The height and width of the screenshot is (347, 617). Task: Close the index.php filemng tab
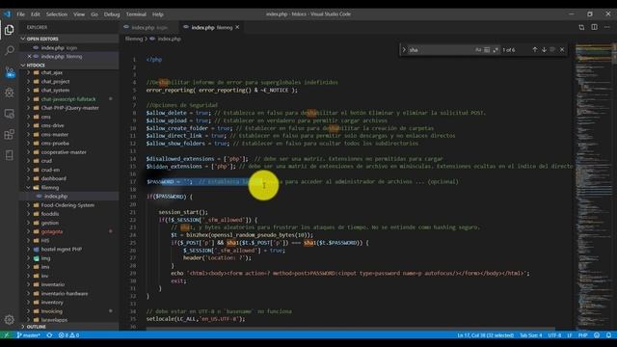[237, 27]
